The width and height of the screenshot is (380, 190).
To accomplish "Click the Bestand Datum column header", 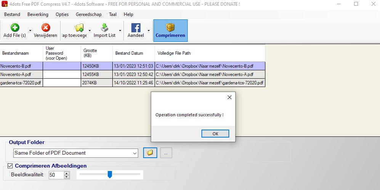I will [x=134, y=53].
